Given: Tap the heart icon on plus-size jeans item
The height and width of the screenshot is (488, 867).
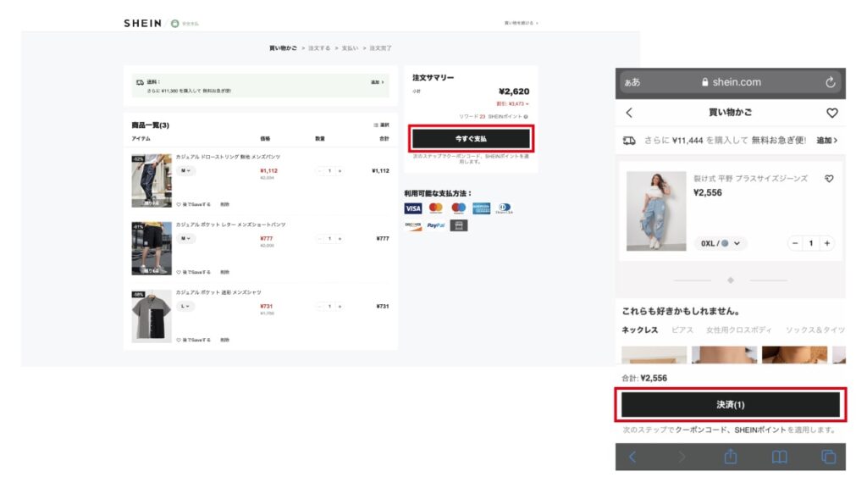Looking at the screenshot, I should [829, 179].
